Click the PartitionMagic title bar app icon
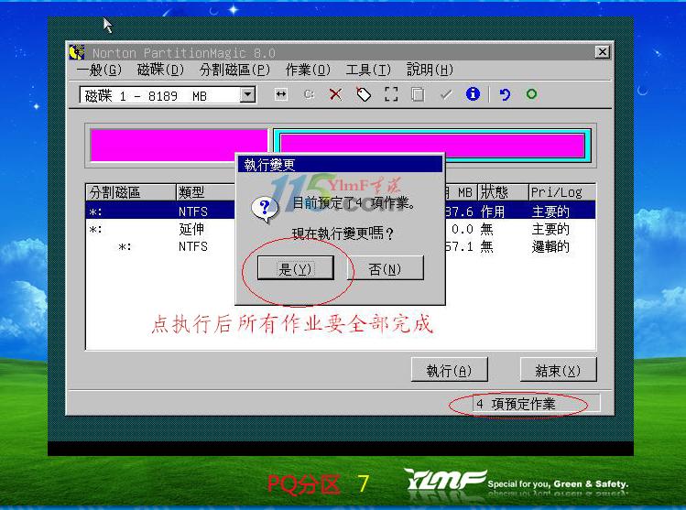 tap(77, 52)
